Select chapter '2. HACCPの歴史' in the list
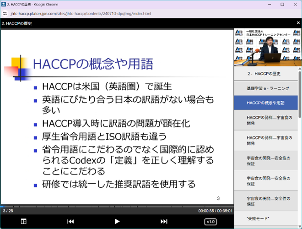 266,74
